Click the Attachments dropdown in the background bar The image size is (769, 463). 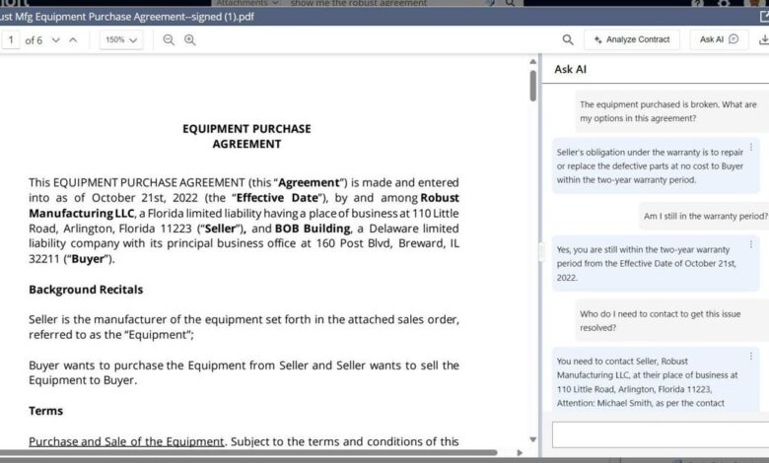247,3
